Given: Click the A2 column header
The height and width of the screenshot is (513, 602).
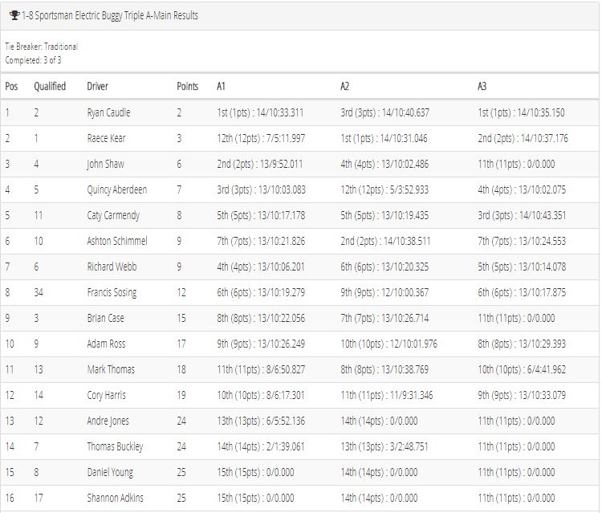Looking at the screenshot, I should pyautogui.click(x=345, y=86).
